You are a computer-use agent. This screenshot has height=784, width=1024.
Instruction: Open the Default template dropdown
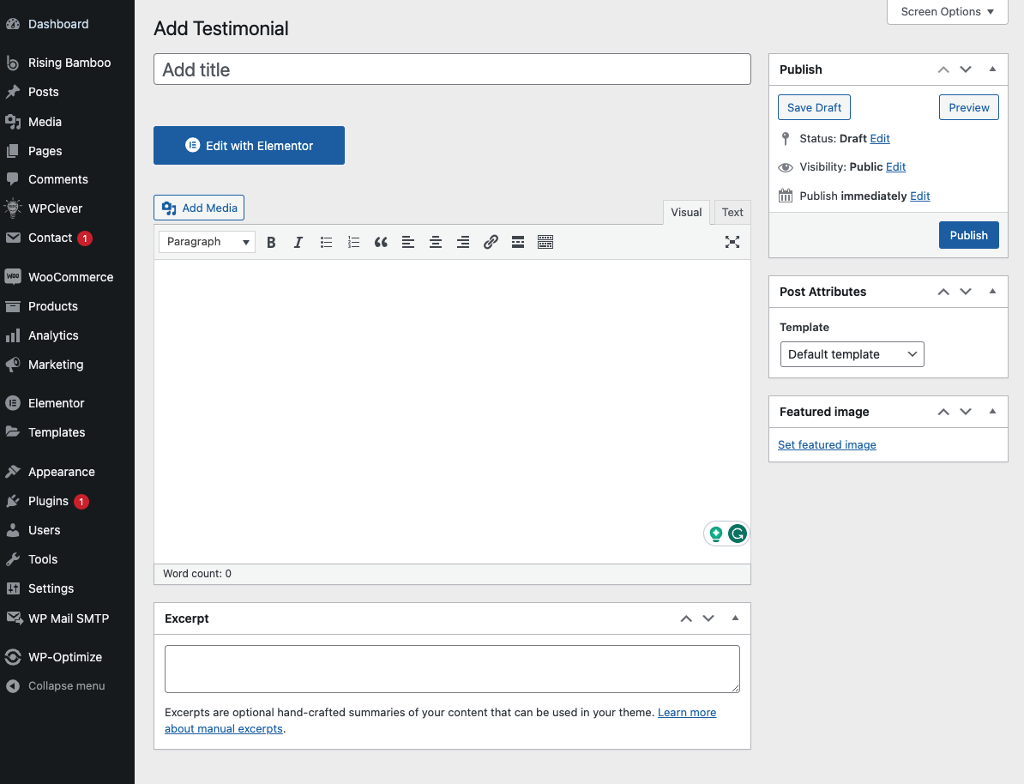852,354
